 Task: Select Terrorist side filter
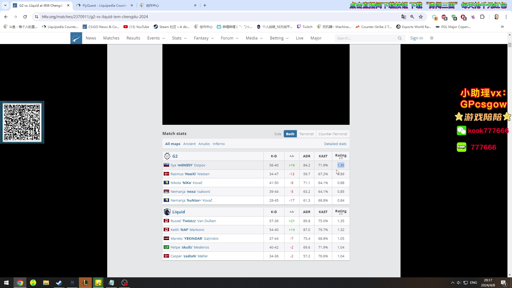tap(306, 134)
